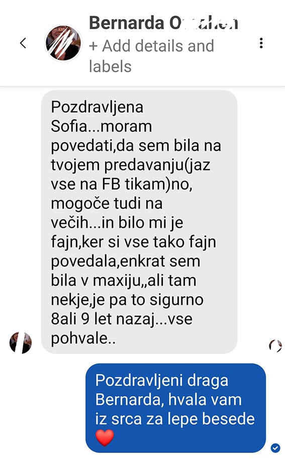Image resolution: width=285 pixels, height=461 pixels.
Task: Tap the word labels under contact name
Action: point(110,66)
